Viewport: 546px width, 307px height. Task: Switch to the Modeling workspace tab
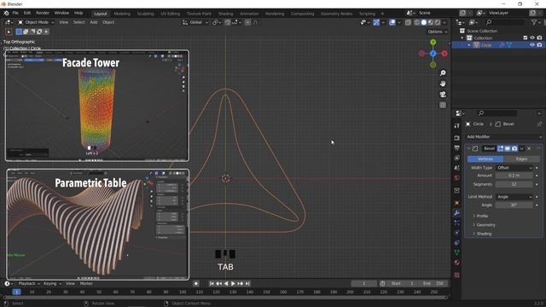point(122,14)
